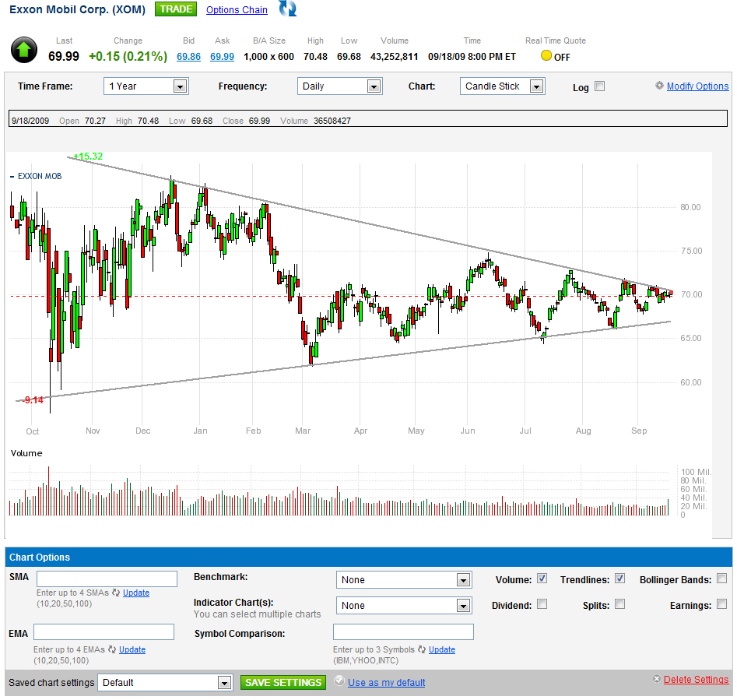Click the -9.14 lower trendline label

click(33, 400)
